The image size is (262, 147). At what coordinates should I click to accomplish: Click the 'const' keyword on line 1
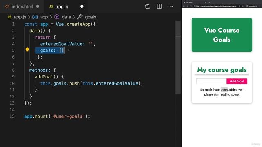pyautogui.click(x=31, y=24)
